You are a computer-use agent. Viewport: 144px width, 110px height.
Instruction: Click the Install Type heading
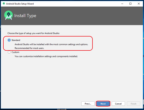[x=25, y=16]
